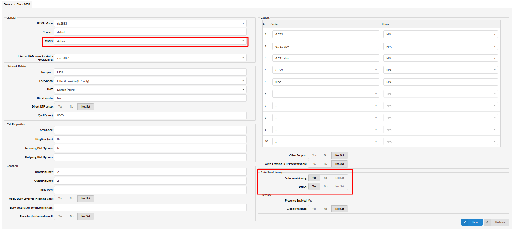Viewport: 513px width, 229px height.
Task: Click the Context input field
Action: (x=150, y=32)
